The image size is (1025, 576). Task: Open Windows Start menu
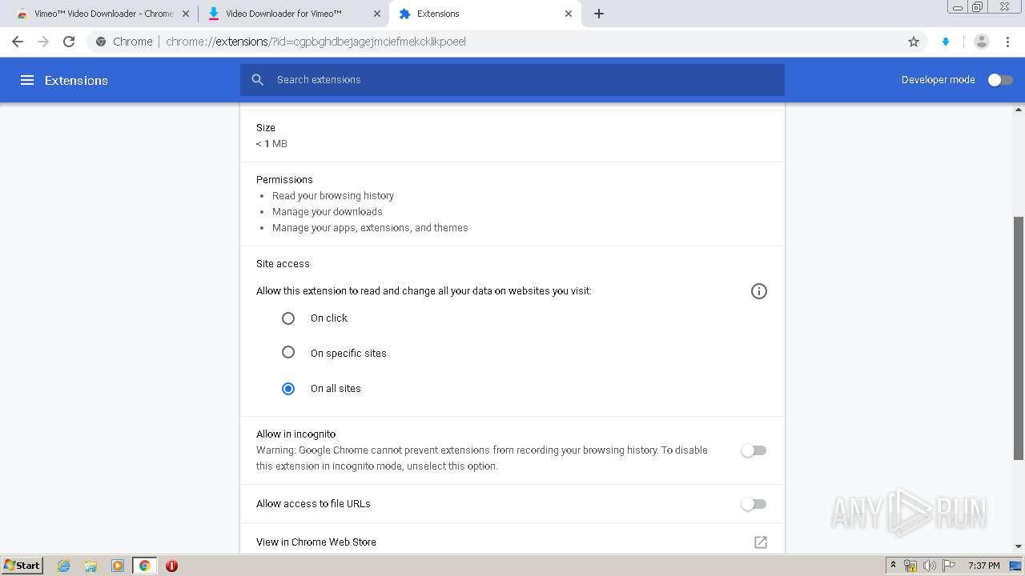(x=22, y=566)
